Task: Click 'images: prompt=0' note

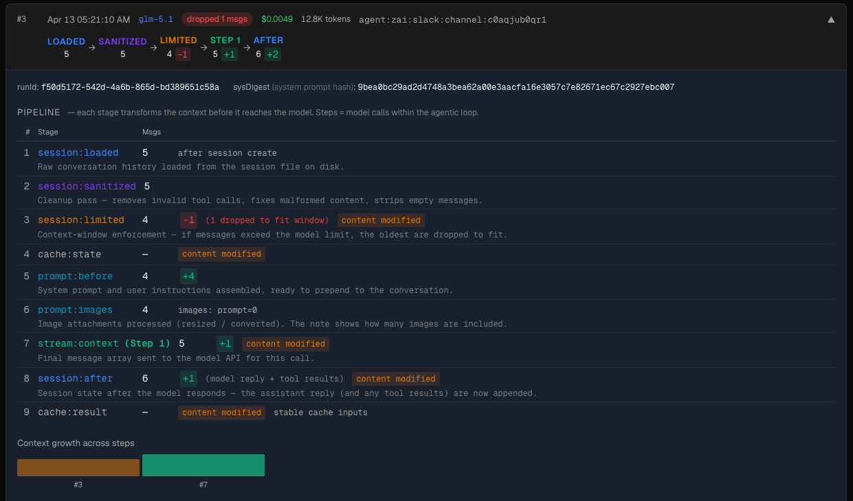Action: 217,310
